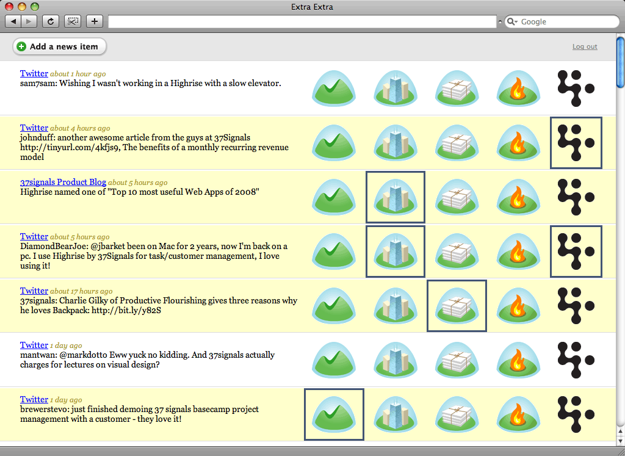Pick the Backpack icon on the brewerstevo tweet
Viewport: 625px width, 456px height.
click(x=457, y=414)
